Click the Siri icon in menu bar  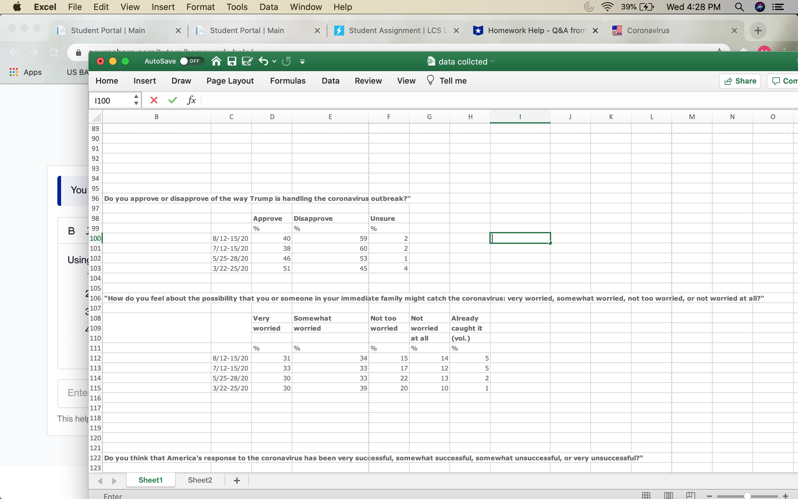pyautogui.click(x=759, y=7)
